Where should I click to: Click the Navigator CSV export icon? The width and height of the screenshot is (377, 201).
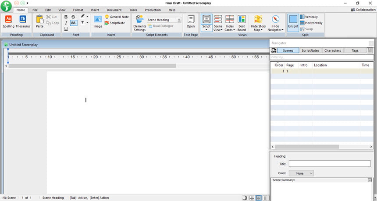274,50
